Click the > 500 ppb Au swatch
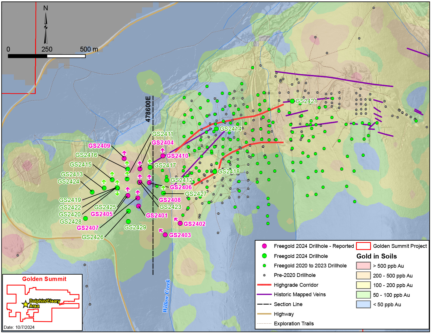This screenshot has height=334, width=432. pos(363,266)
